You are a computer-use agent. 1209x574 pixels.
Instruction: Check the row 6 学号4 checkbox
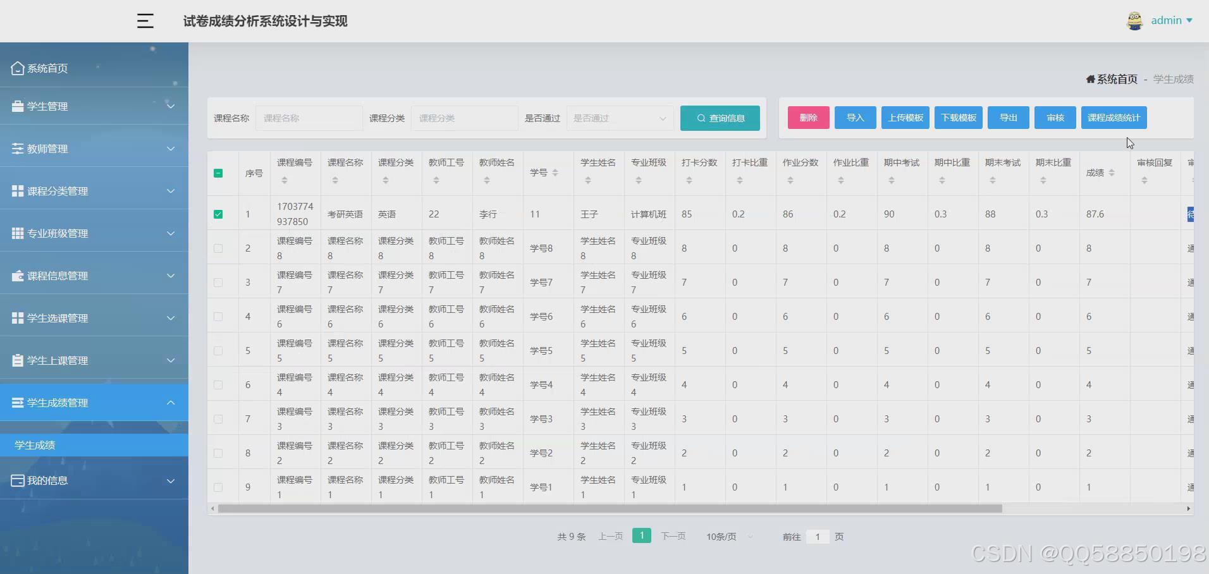coord(218,385)
